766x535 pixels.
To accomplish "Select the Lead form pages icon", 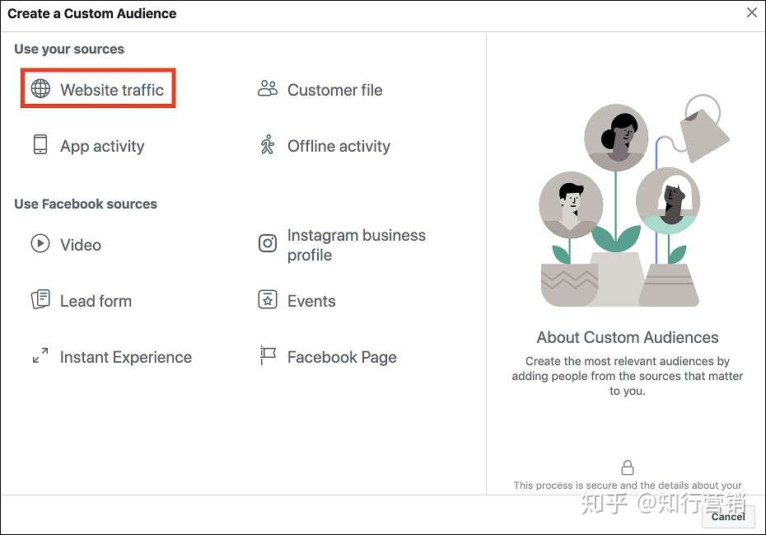I will [39, 300].
